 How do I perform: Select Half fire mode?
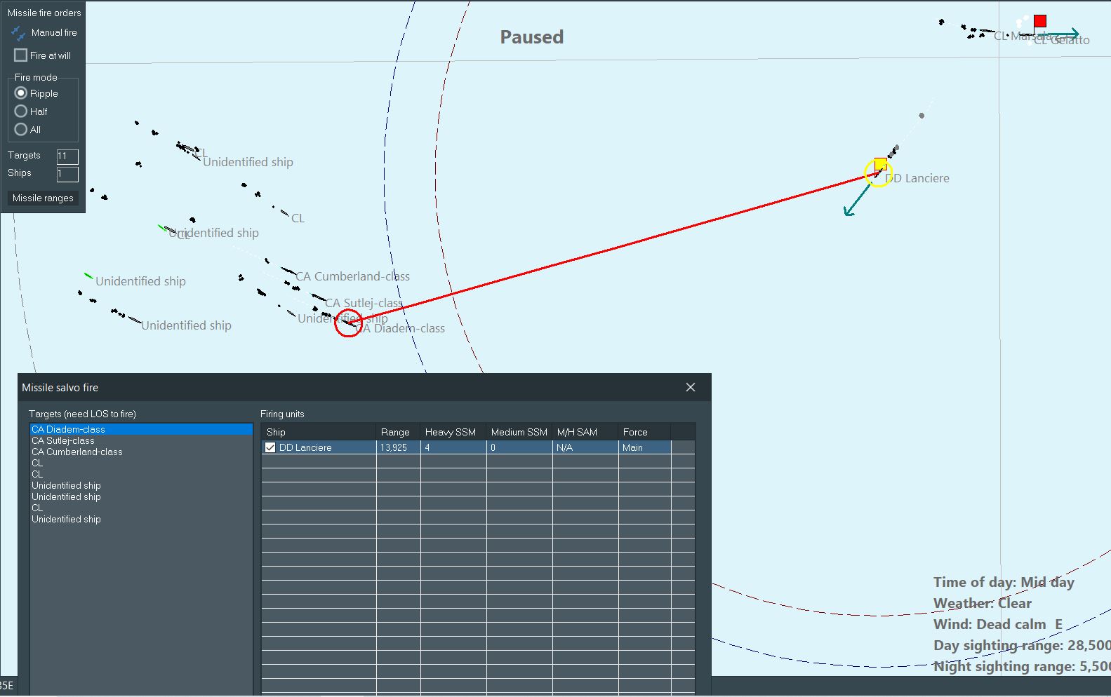[x=21, y=111]
